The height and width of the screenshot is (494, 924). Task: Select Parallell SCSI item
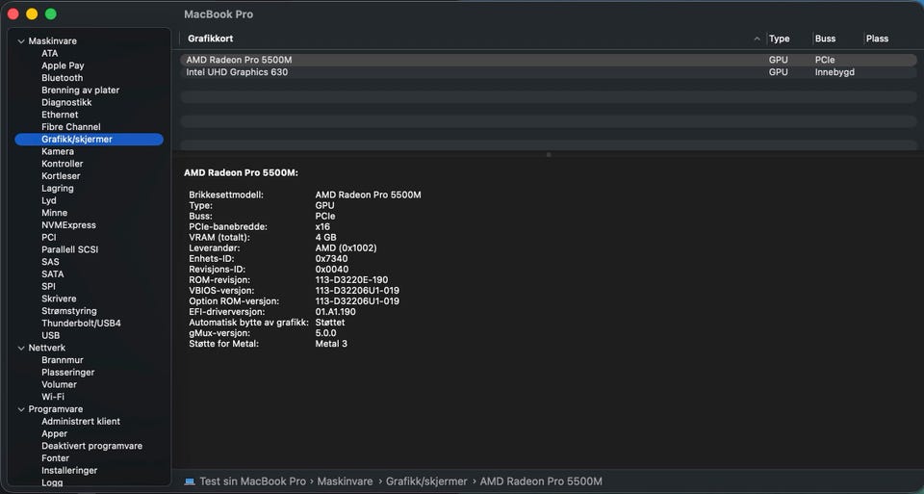click(x=69, y=249)
